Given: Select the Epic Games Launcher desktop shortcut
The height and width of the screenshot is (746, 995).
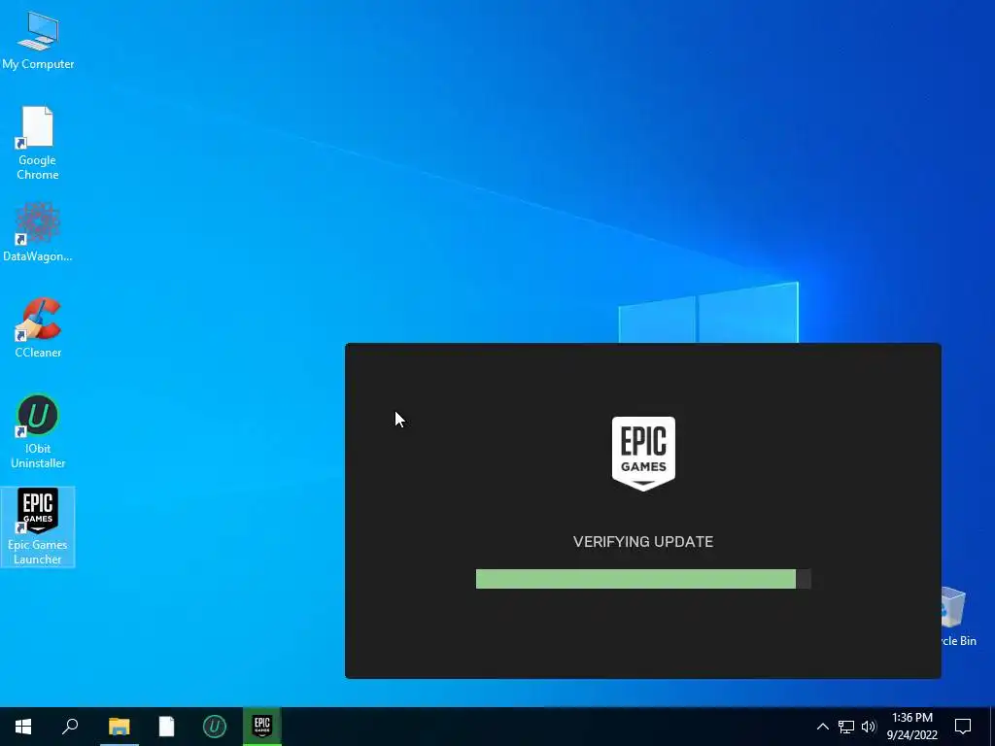Looking at the screenshot, I should tap(38, 526).
